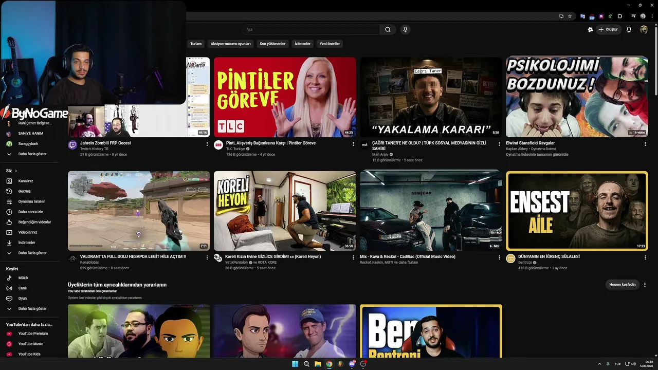Play the KORELI HEYON video thumbnail
The height and width of the screenshot is (370, 658).
click(x=285, y=211)
